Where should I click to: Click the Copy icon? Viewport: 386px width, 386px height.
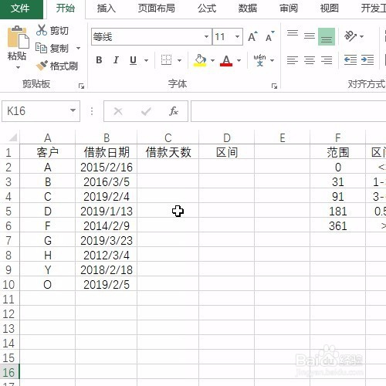pos(41,48)
